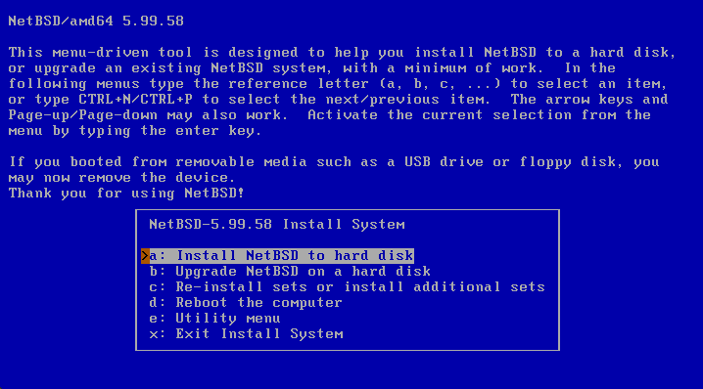Click the 'may now remove the device.' line
The image size is (703, 389).
tap(121, 178)
